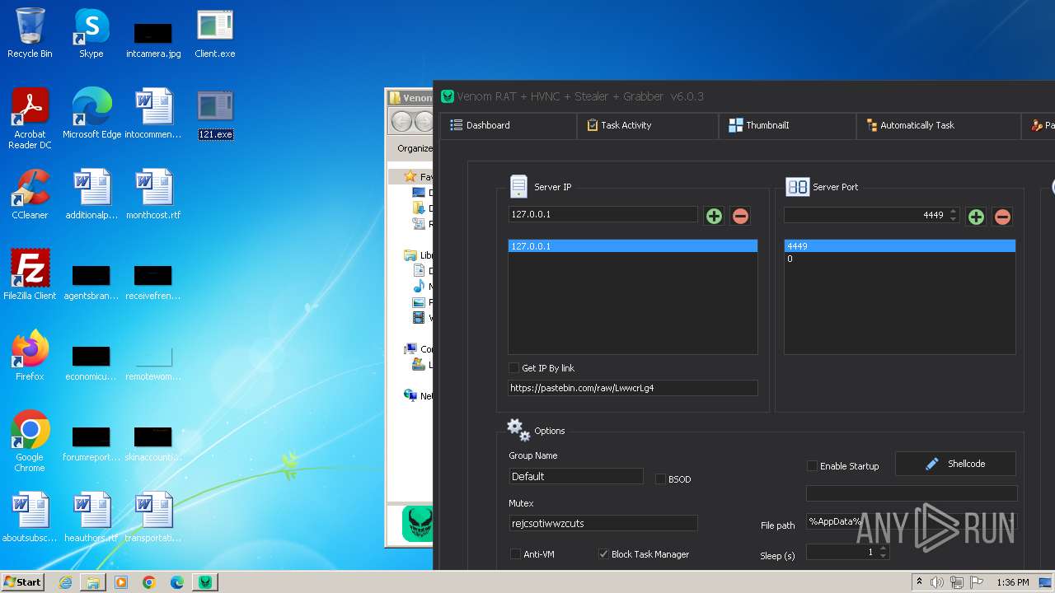Remove server port with red minus button
Image resolution: width=1055 pixels, height=593 pixels.
point(1002,217)
